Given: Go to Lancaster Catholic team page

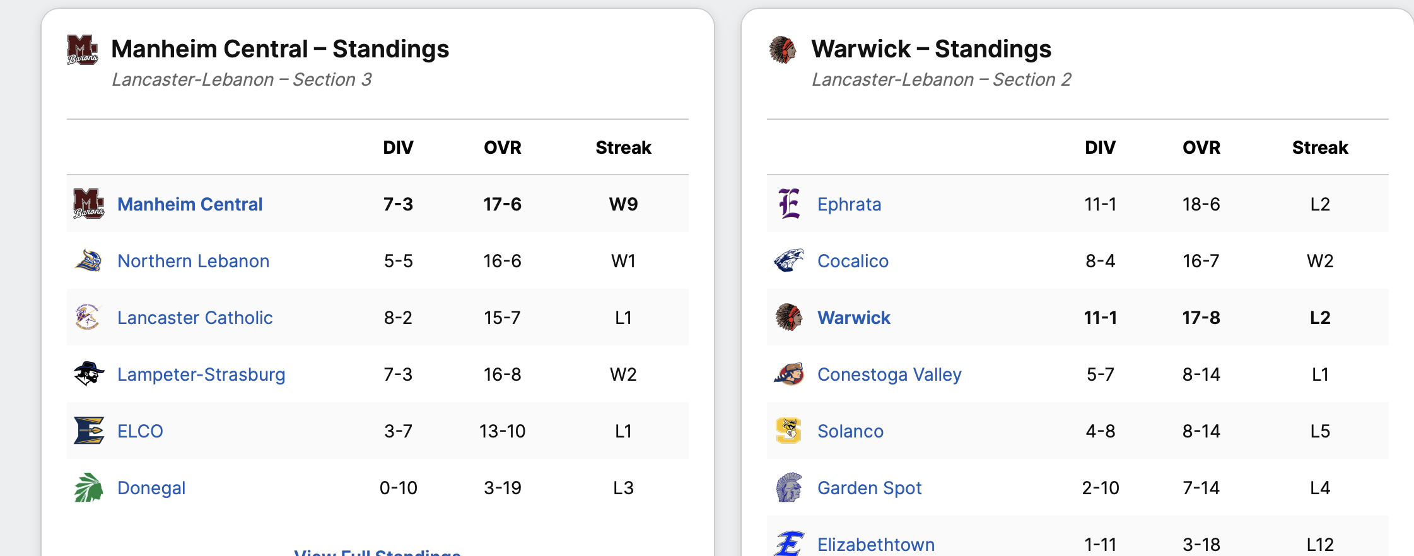Looking at the screenshot, I should point(195,318).
